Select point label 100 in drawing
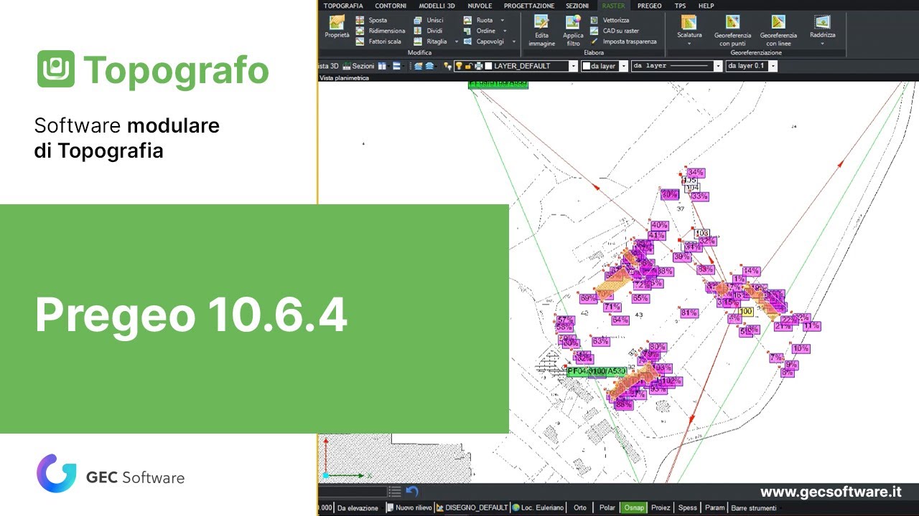Image resolution: width=919 pixels, height=516 pixels. coord(745,312)
